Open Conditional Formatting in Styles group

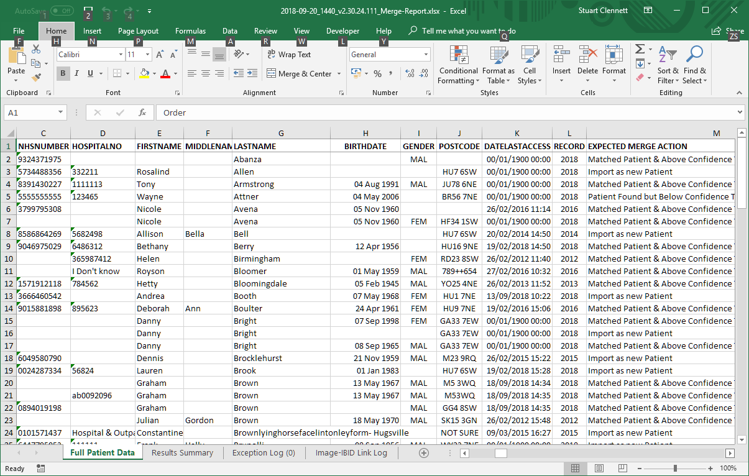458,65
